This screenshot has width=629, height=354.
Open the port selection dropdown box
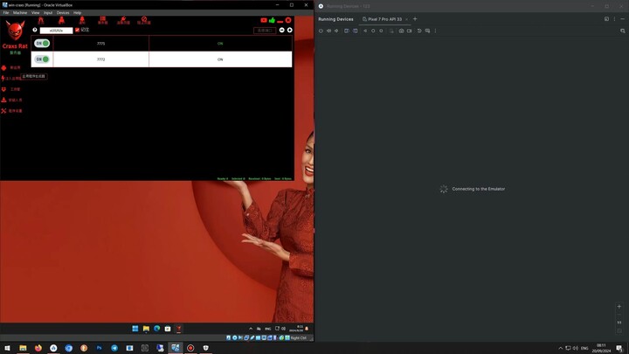pyautogui.click(x=265, y=30)
